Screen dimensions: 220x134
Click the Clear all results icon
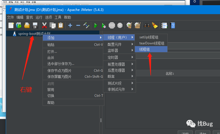pos(137,25)
